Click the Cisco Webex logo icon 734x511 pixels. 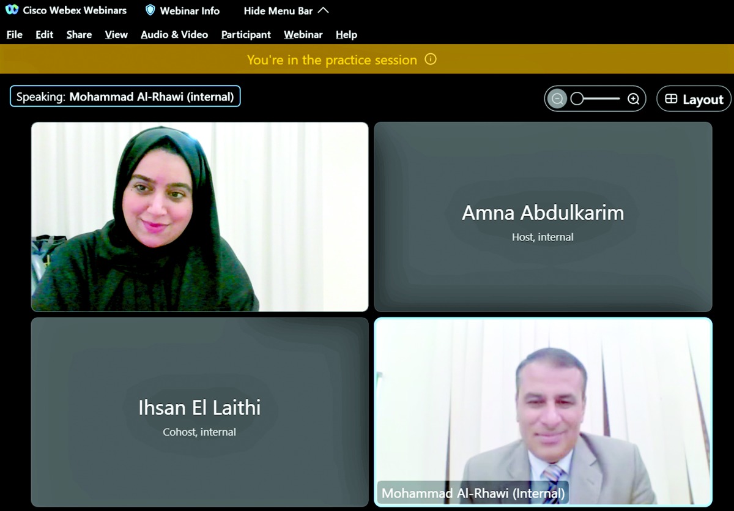coord(12,10)
